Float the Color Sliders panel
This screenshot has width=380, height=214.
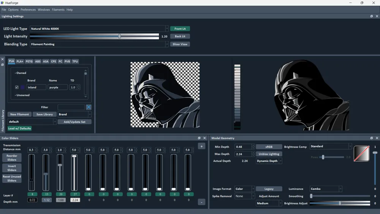199,138
